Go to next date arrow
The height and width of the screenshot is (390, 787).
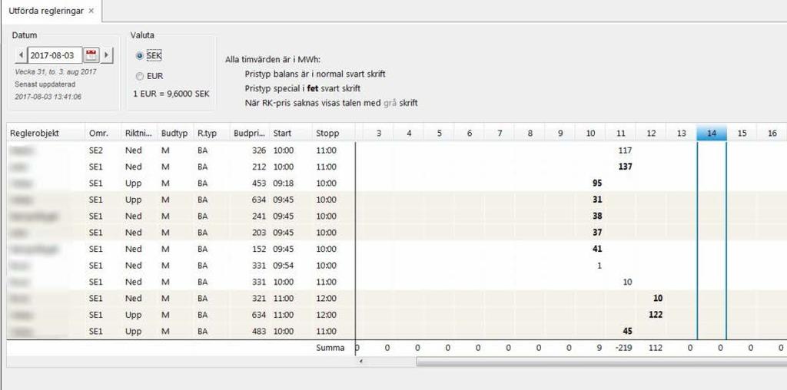(x=107, y=55)
